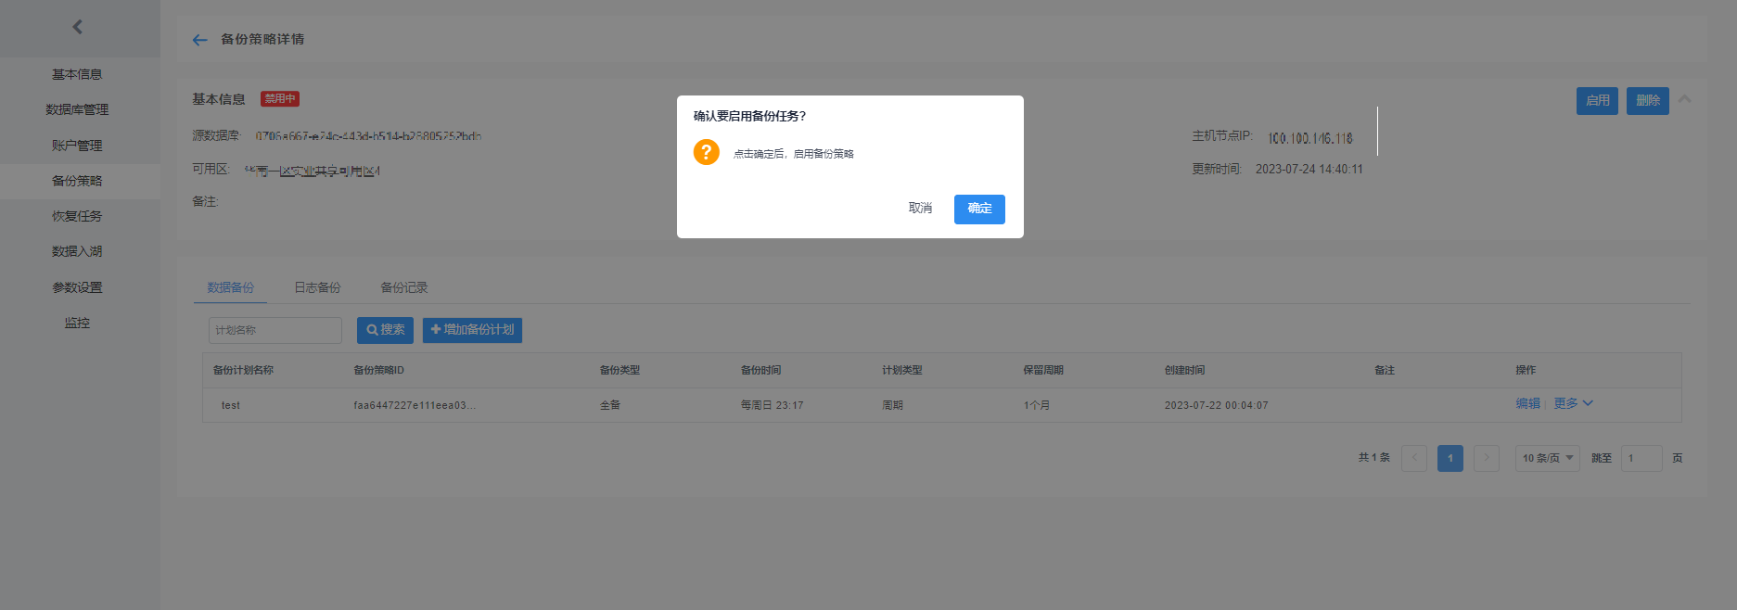
Task: Click the 创建时间 column header
Action: pos(1185,370)
